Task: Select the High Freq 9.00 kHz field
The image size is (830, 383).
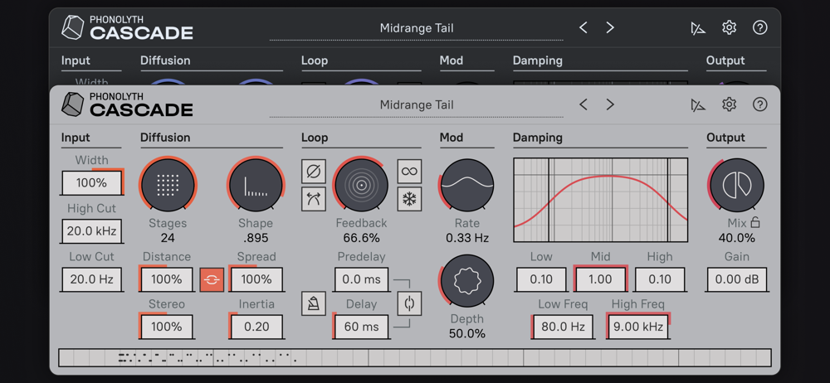Action: pyautogui.click(x=638, y=327)
